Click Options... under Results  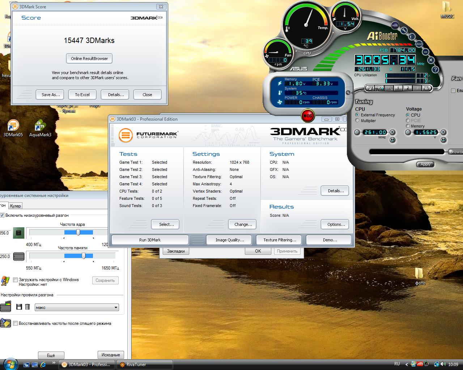pos(336,224)
